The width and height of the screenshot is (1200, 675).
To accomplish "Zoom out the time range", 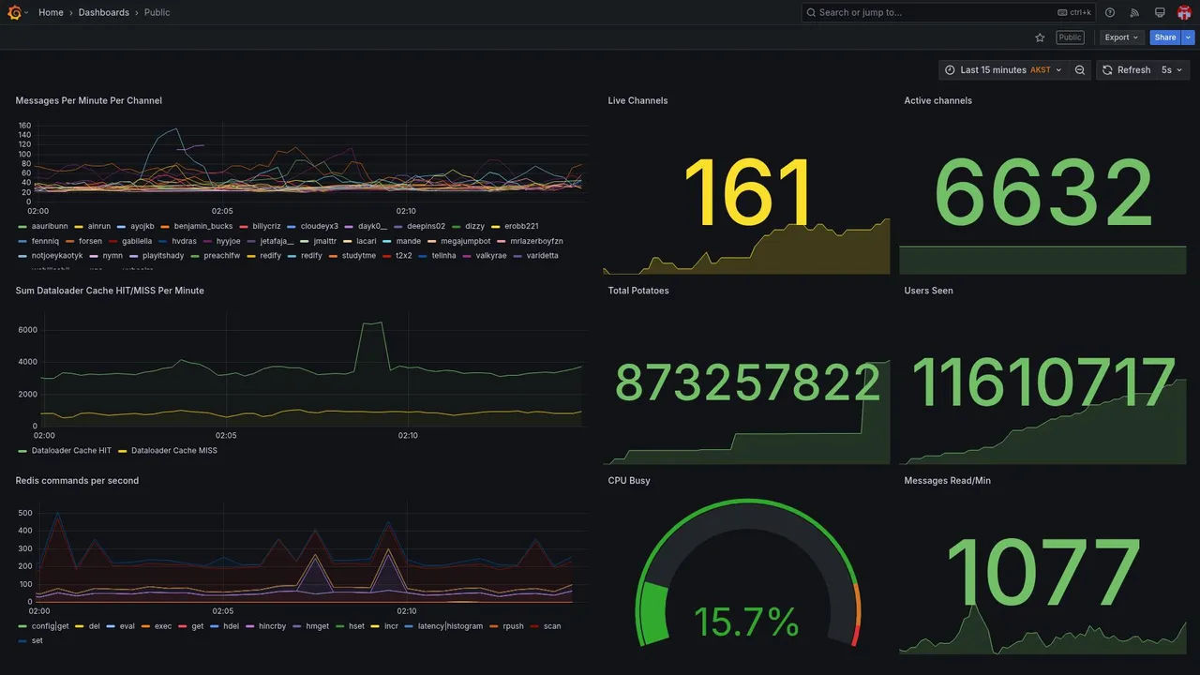I will (x=1080, y=69).
